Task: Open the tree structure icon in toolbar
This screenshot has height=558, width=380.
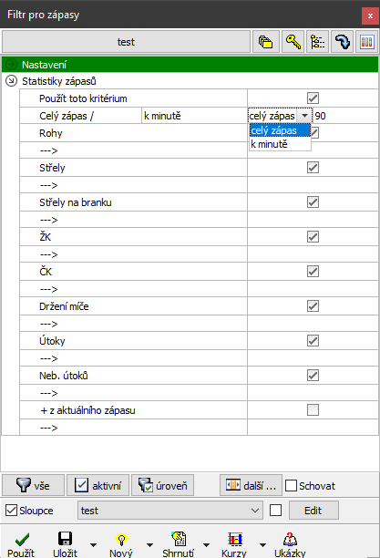Action: coord(317,42)
